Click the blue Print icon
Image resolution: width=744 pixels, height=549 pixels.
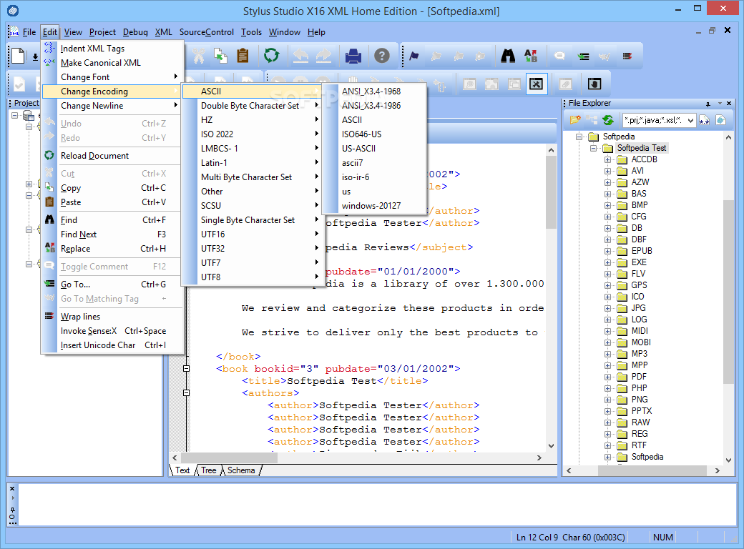point(353,56)
